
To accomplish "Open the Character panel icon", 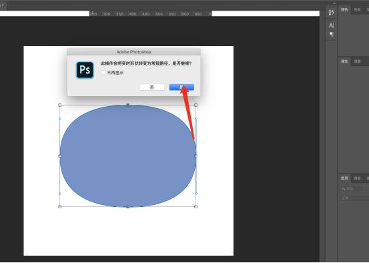I will (331, 25).
